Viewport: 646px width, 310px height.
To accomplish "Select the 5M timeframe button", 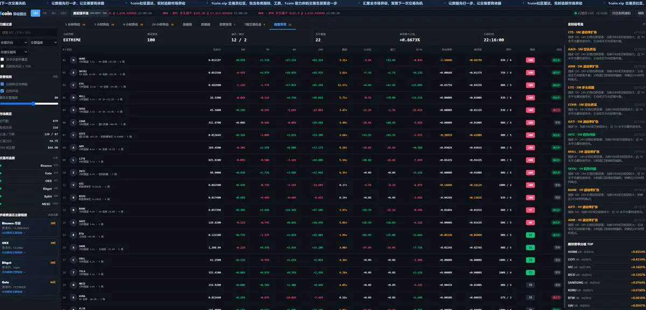I will click(35, 12).
